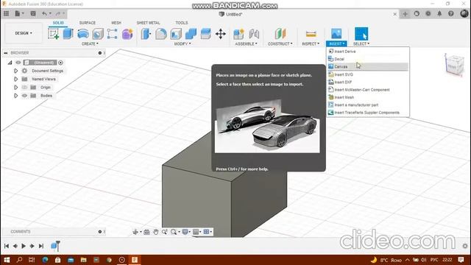Click the Pan hand navigation tool
Viewport: 471px width, 265px height.
point(155,232)
